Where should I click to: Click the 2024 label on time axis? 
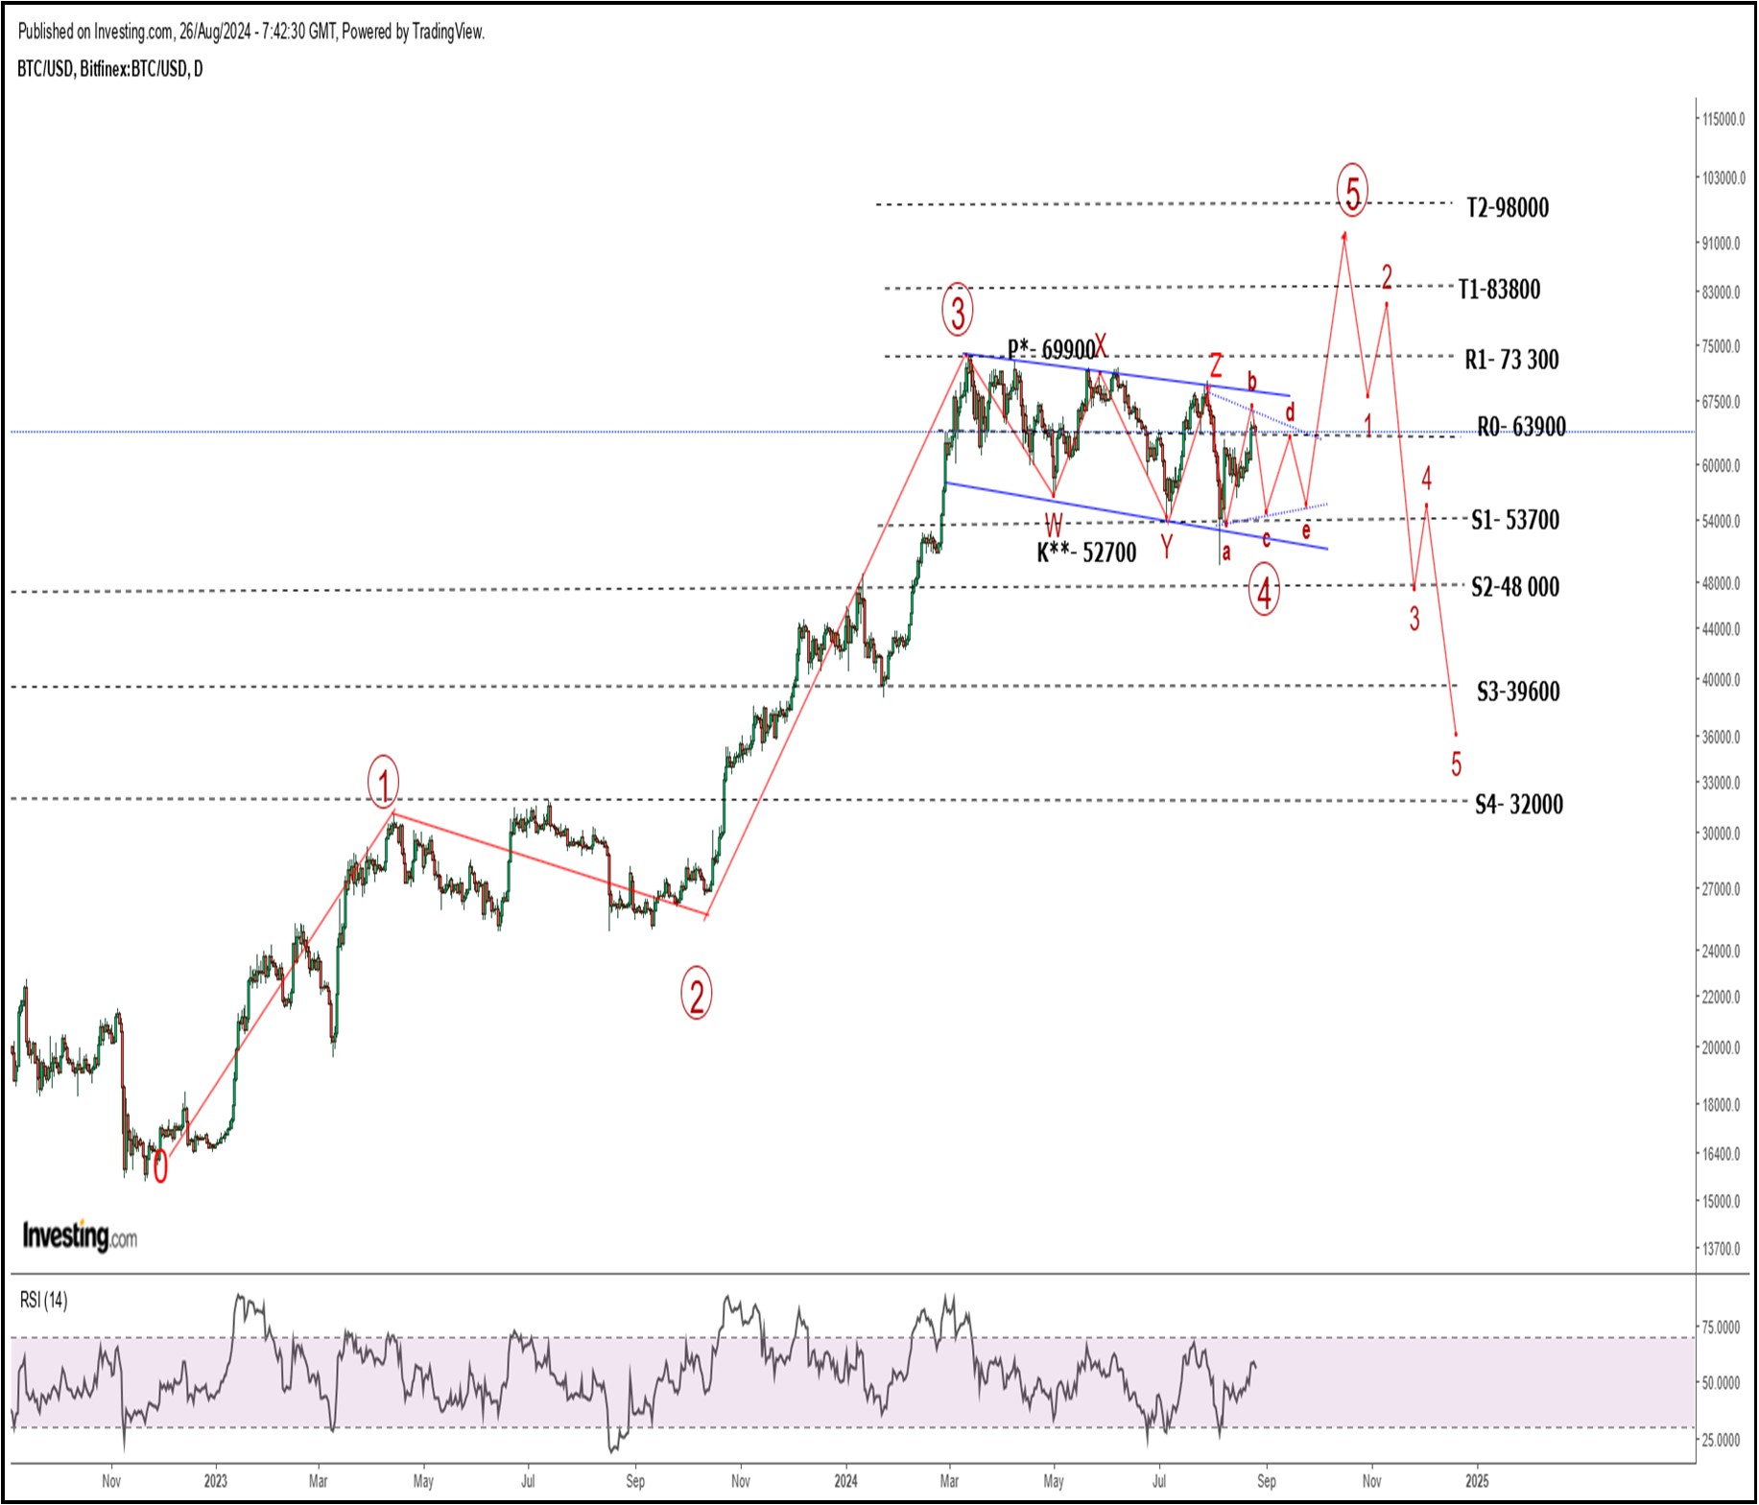[x=845, y=1481]
